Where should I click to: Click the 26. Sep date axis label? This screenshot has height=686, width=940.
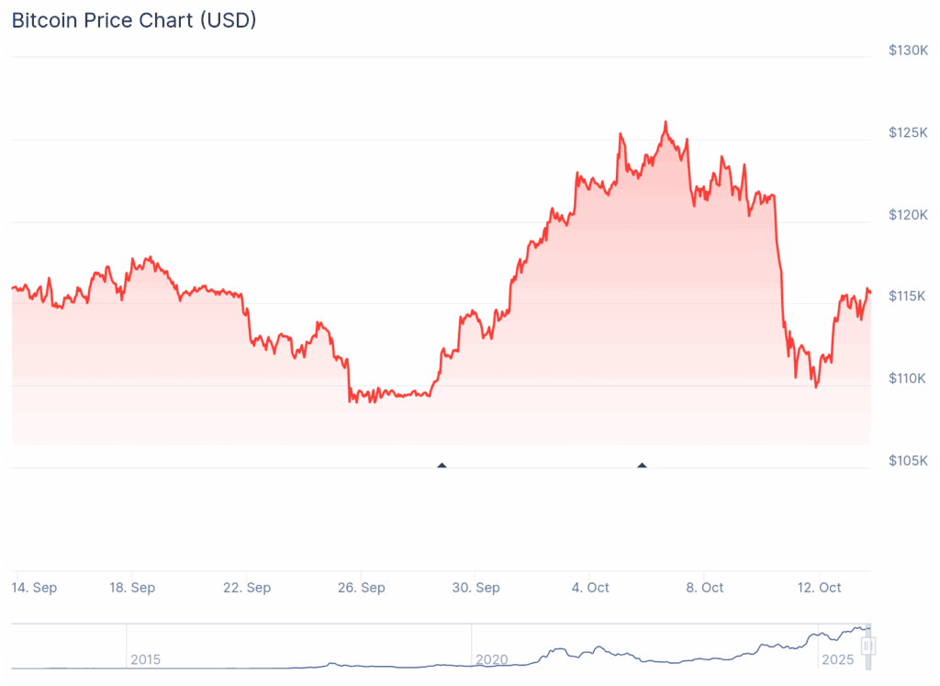(x=361, y=588)
